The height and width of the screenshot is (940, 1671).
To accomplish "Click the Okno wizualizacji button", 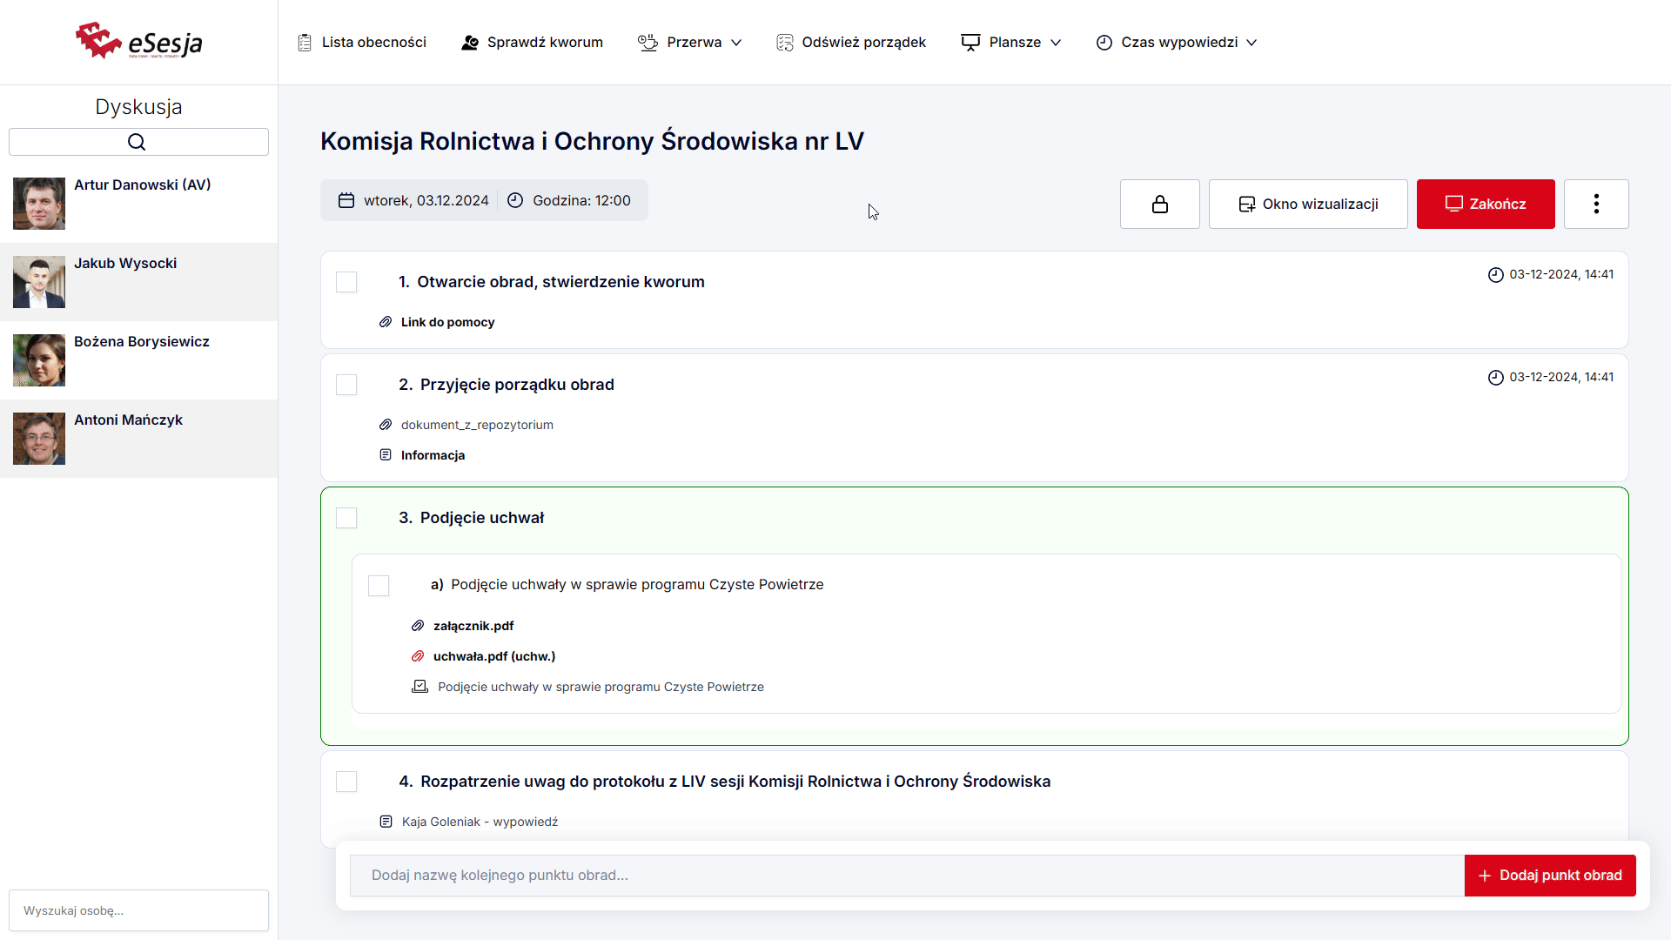I will (x=1308, y=204).
